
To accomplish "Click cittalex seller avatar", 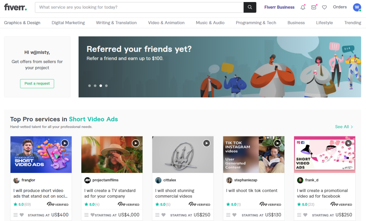I will click(158, 180).
